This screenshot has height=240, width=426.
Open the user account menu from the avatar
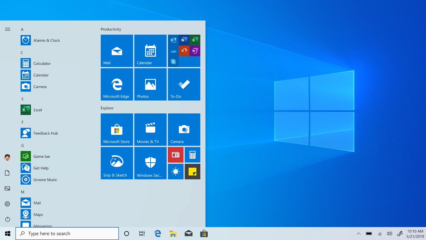[7, 157]
